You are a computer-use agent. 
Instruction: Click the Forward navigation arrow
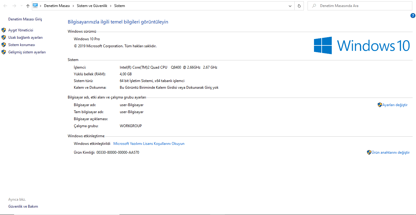click(14, 6)
